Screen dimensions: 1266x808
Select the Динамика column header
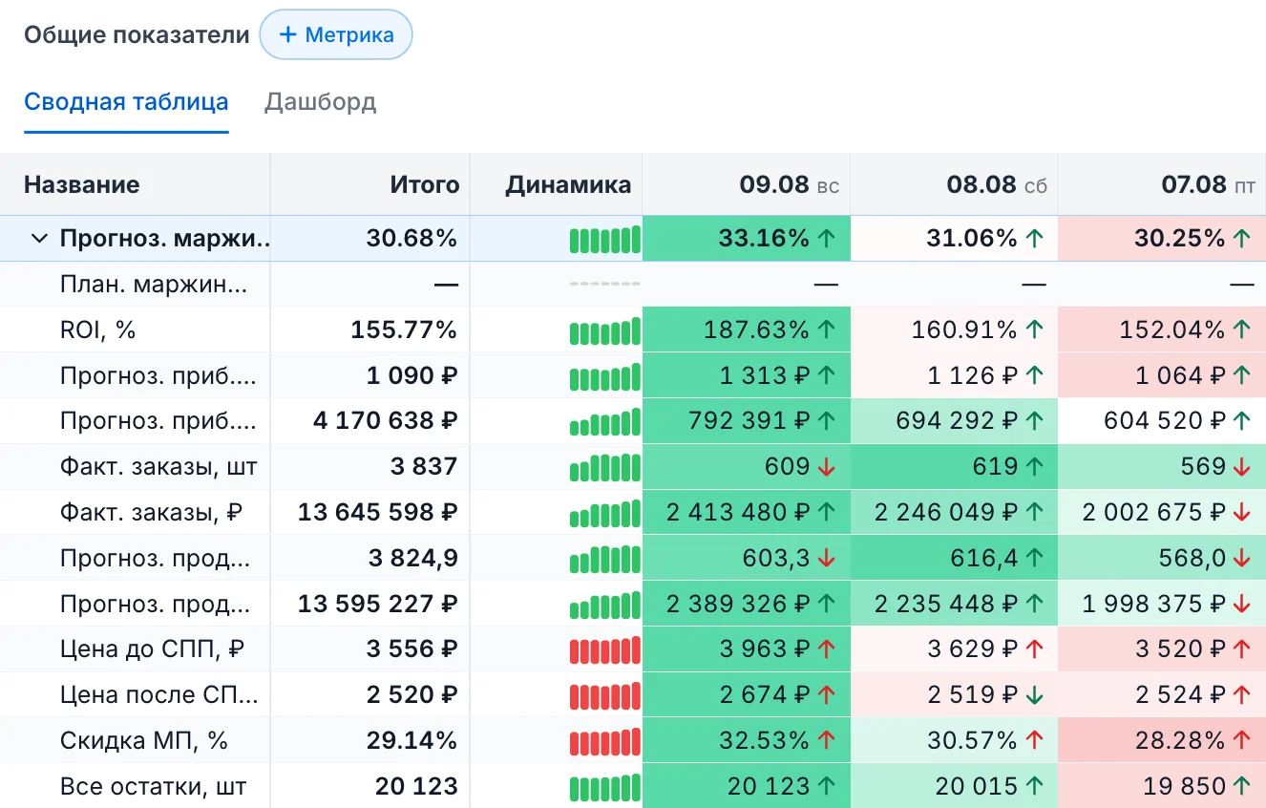coord(557,184)
